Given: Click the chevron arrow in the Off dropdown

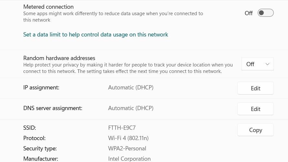Looking at the screenshot, I should 267,64.
